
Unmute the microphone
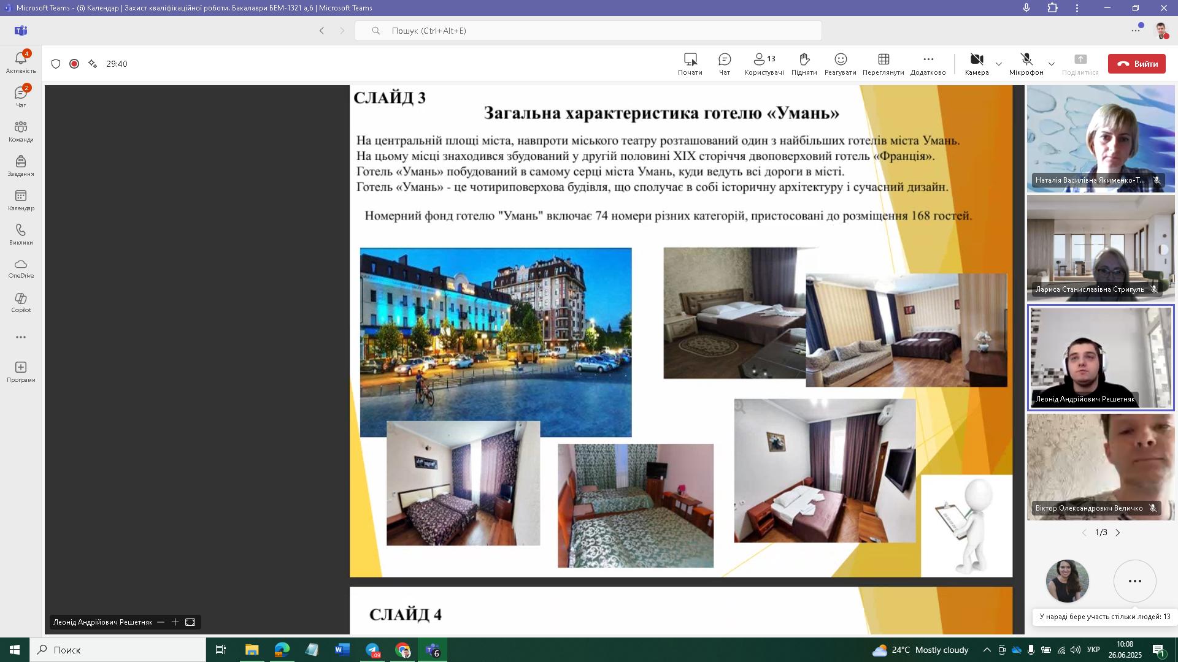tap(1026, 63)
